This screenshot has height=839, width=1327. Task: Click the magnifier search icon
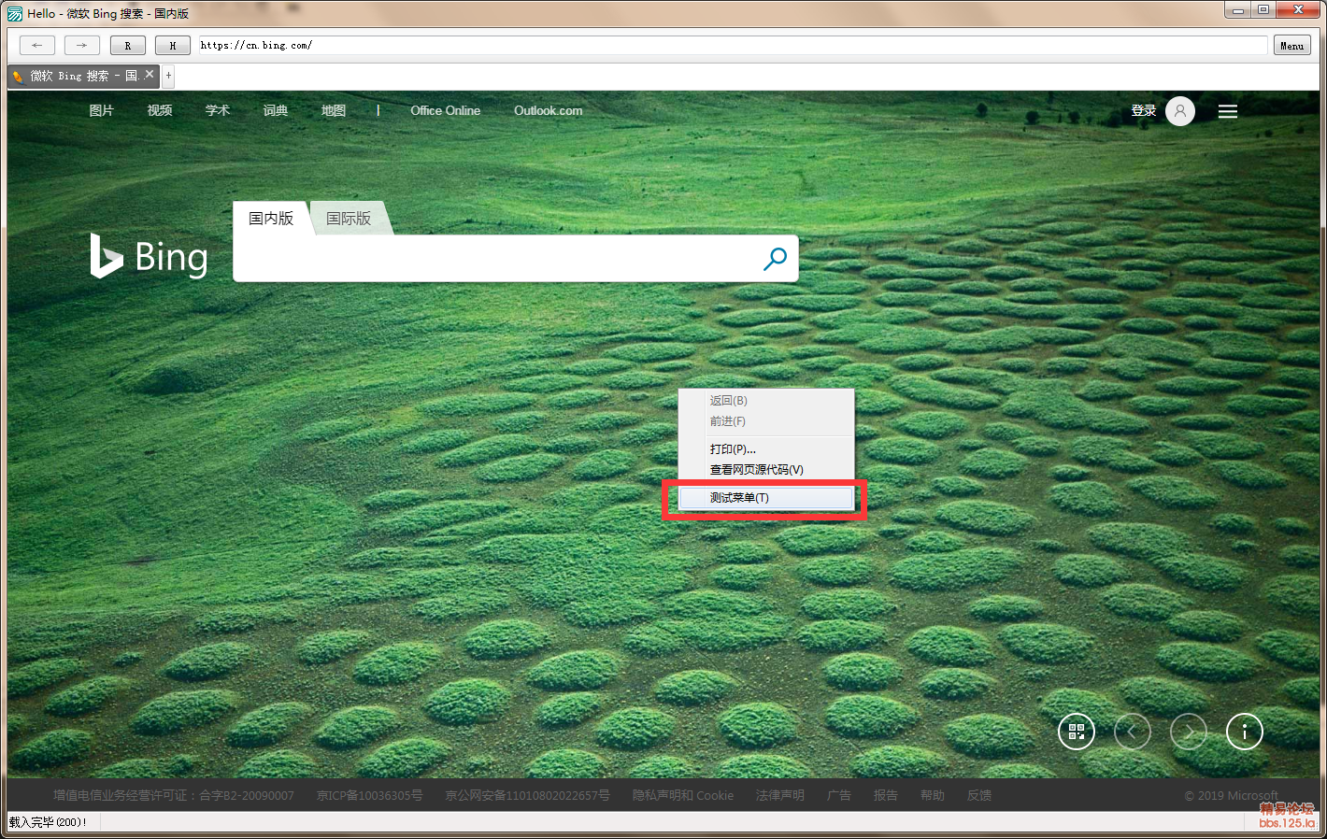click(776, 259)
